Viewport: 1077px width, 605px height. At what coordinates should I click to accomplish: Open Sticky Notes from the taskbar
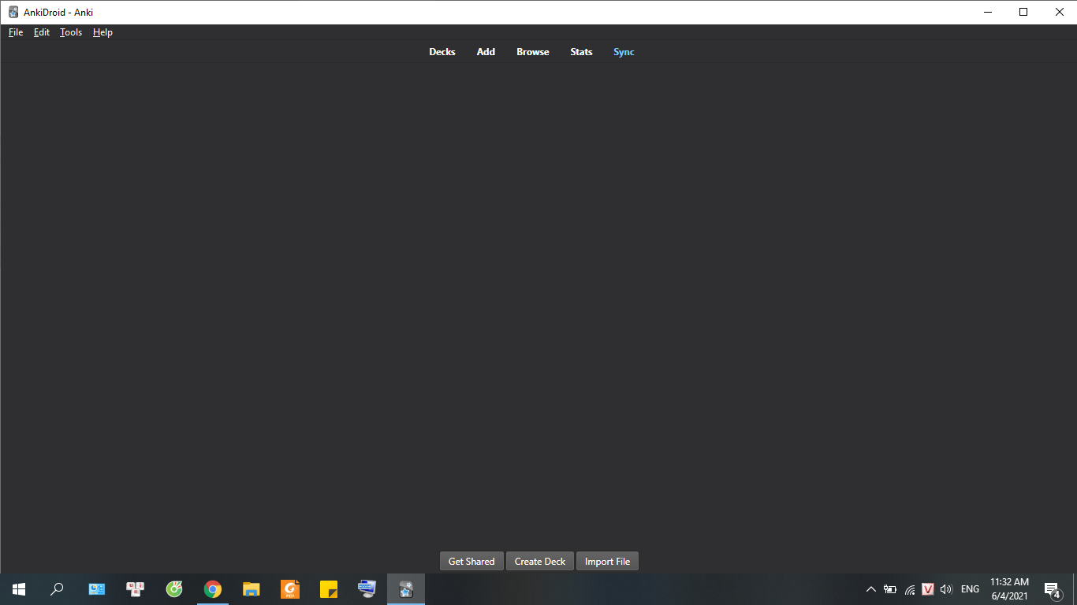pos(329,589)
